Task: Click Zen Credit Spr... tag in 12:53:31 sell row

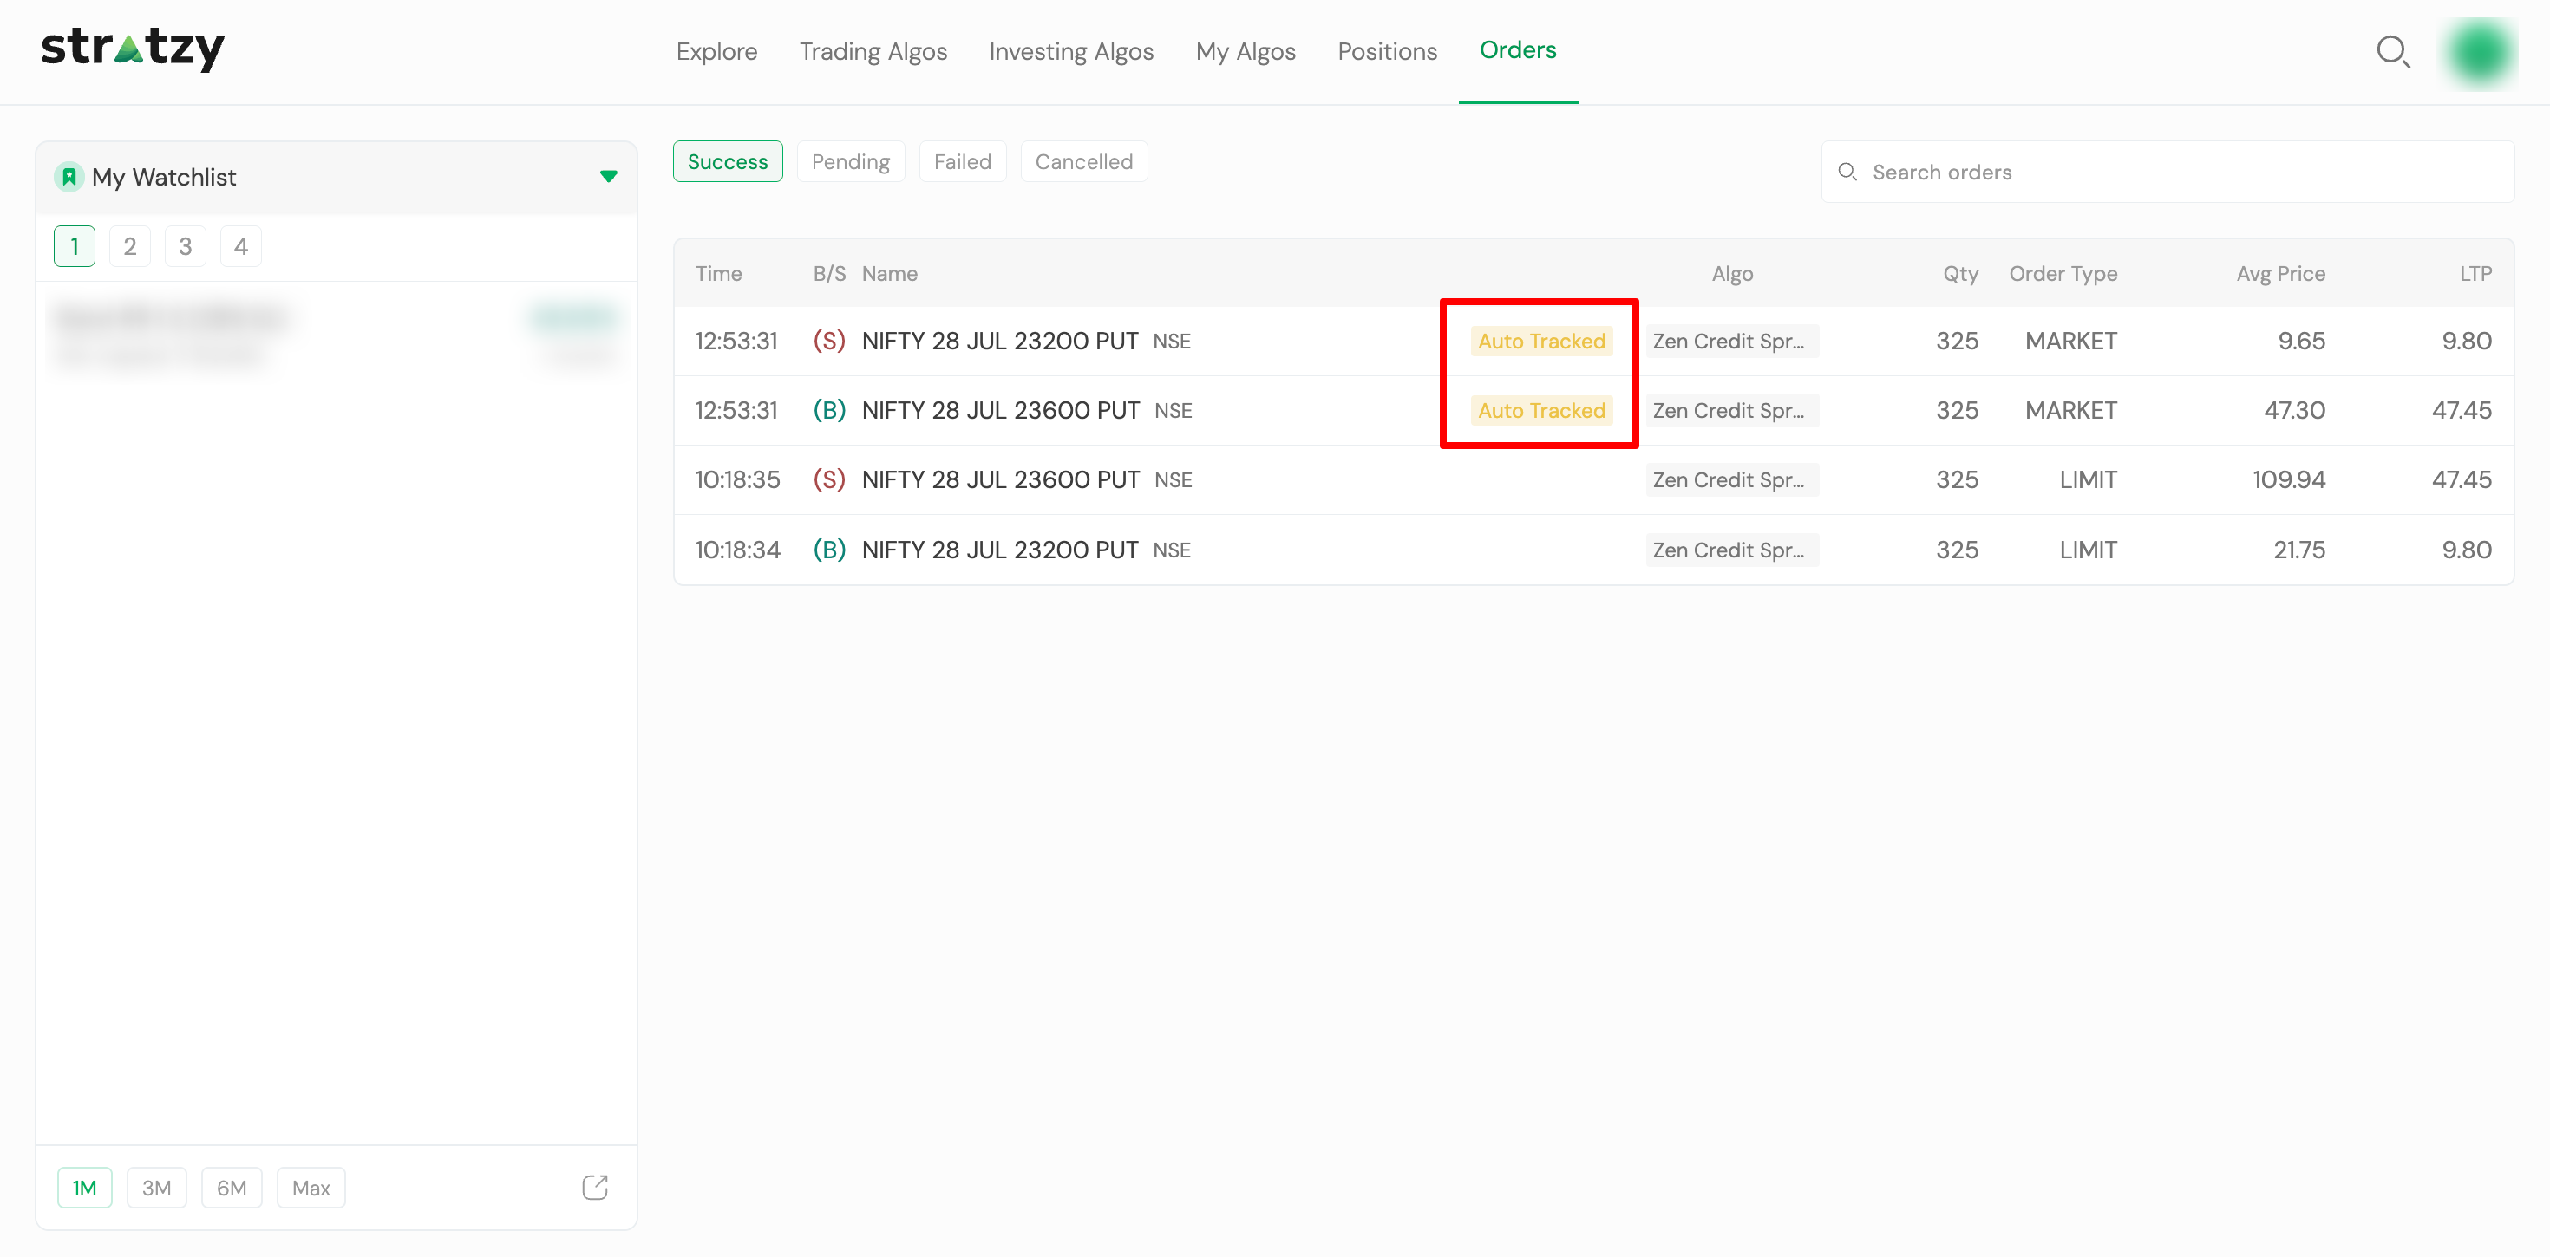Action: pyautogui.click(x=1731, y=341)
